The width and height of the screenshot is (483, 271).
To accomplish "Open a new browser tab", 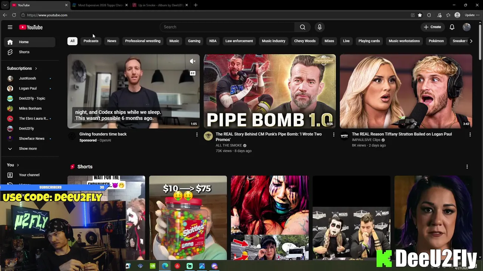I will tap(195, 5).
